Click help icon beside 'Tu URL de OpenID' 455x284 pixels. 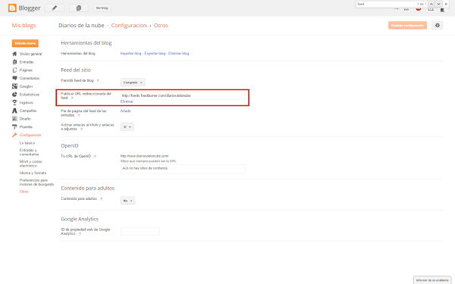tap(95, 156)
